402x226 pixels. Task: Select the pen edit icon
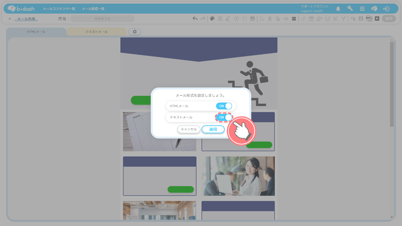(x=228, y=19)
